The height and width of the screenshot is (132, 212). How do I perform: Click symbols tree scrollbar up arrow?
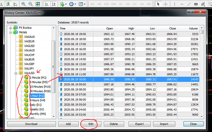[54, 28]
